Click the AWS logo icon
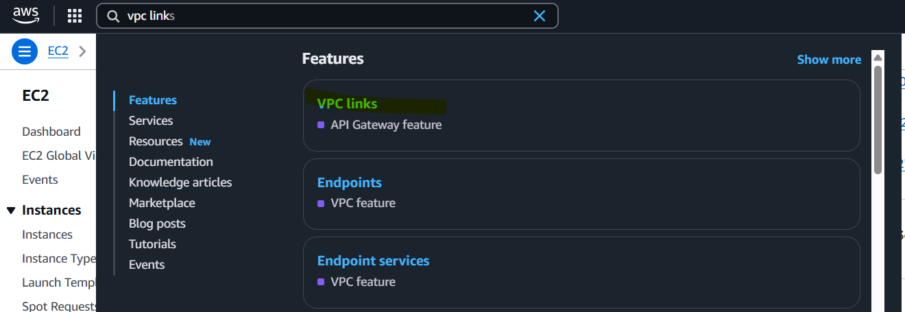Image resolution: width=905 pixels, height=312 pixels. [x=25, y=14]
